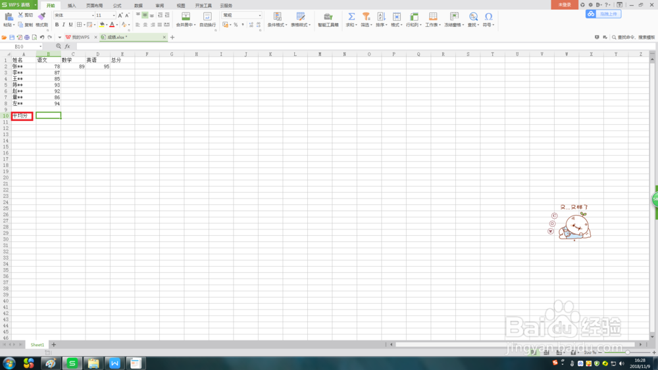The image size is (658, 370).
Task: Open the number format dropdown (常规)
Action: pos(260,16)
